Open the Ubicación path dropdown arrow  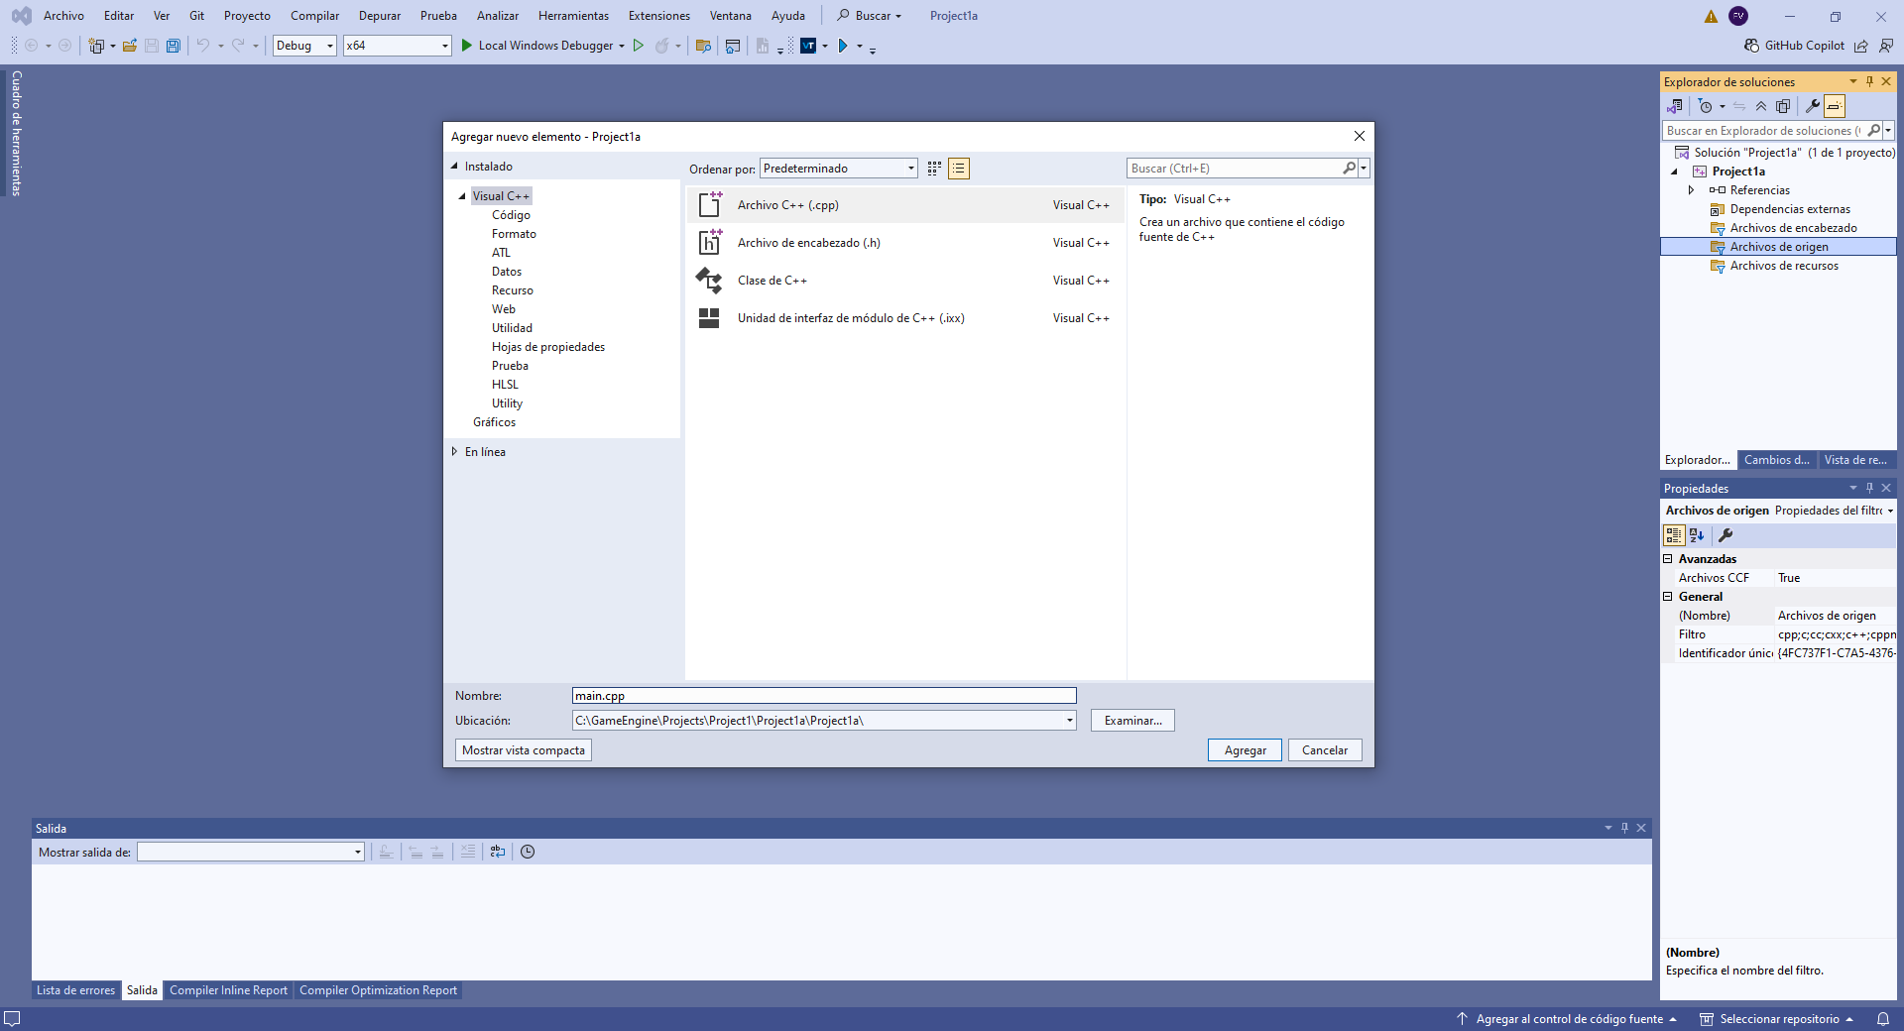[x=1070, y=721]
